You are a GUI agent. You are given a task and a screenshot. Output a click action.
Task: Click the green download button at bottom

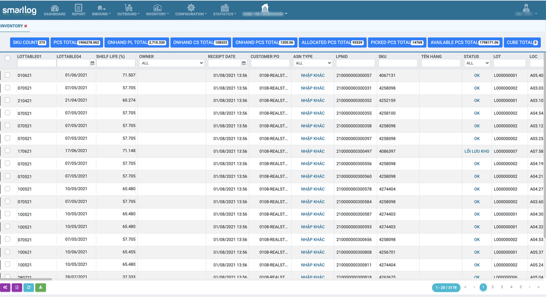coord(40,287)
